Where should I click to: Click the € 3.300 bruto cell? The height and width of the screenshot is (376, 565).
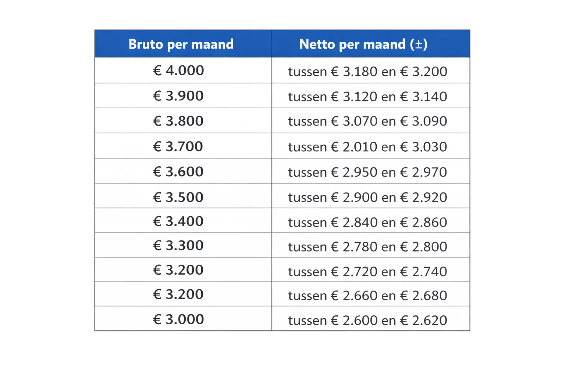(178, 245)
